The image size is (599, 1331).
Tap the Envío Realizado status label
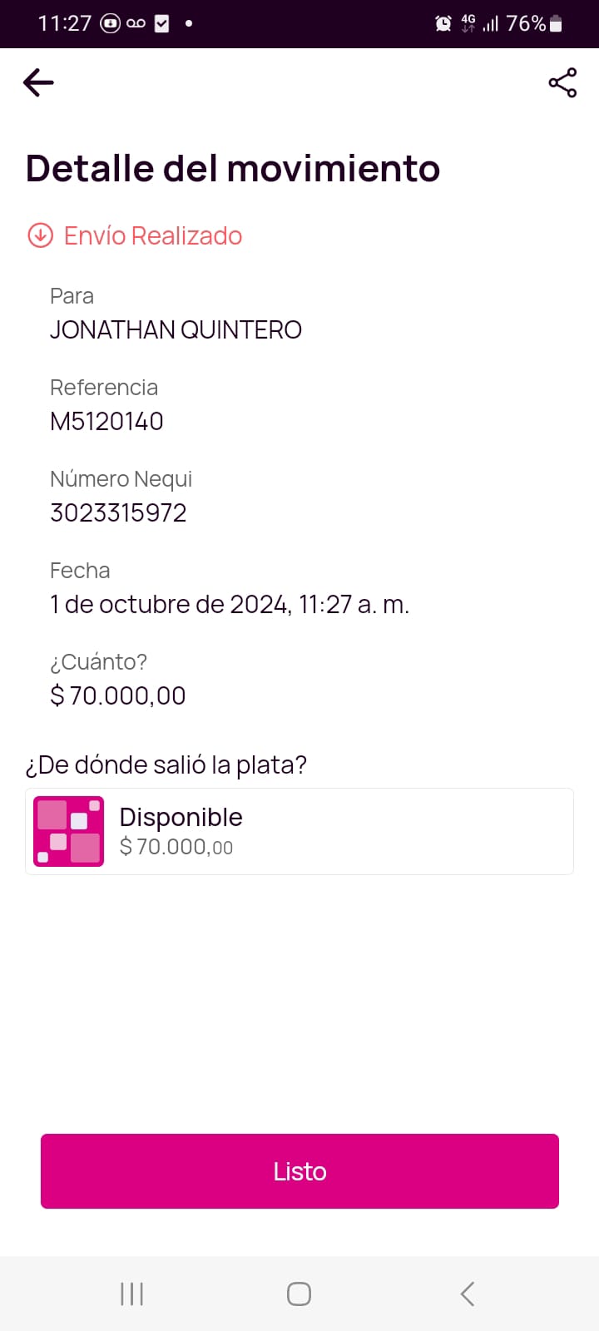coord(153,235)
